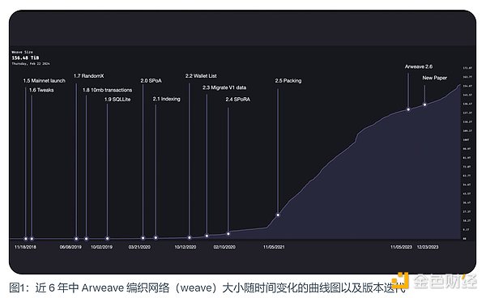This screenshot has height=298, width=486.
Task: Click the 10/12/2020 x-axis date
Action: (x=185, y=247)
